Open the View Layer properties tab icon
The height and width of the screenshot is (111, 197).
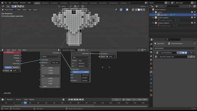(x=151, y=56)
